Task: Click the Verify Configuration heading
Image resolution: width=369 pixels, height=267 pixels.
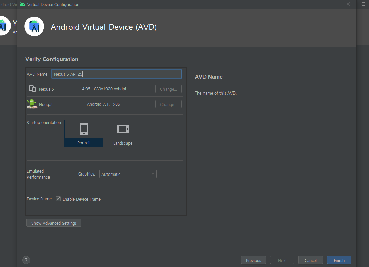Action: click(52, 59)
